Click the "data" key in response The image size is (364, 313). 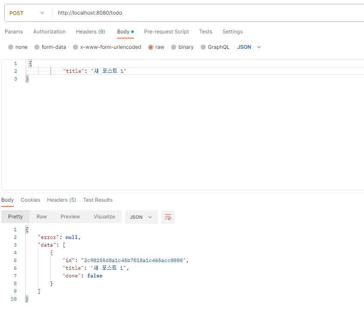click(x=47, y=245)
